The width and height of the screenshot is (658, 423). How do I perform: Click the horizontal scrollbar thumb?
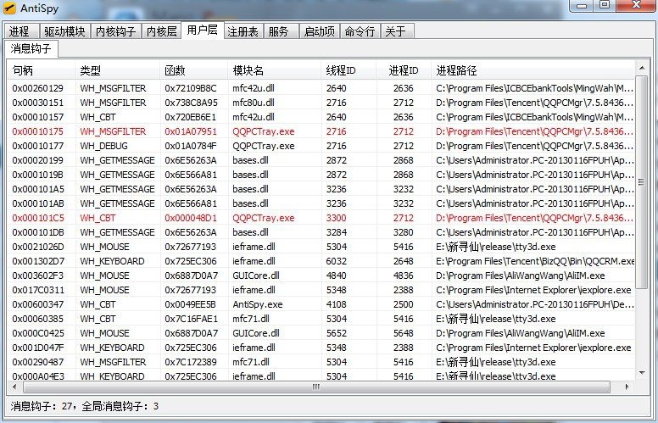click(314, 387)
